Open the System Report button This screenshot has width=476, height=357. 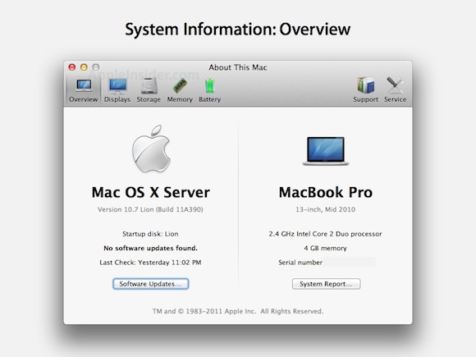(327, 284)
